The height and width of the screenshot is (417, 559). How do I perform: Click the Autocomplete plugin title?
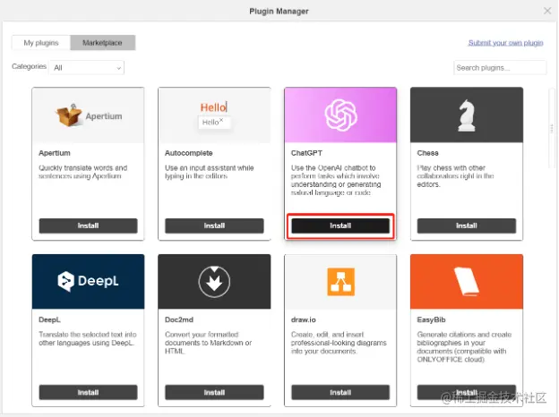(x=189, y=153)
